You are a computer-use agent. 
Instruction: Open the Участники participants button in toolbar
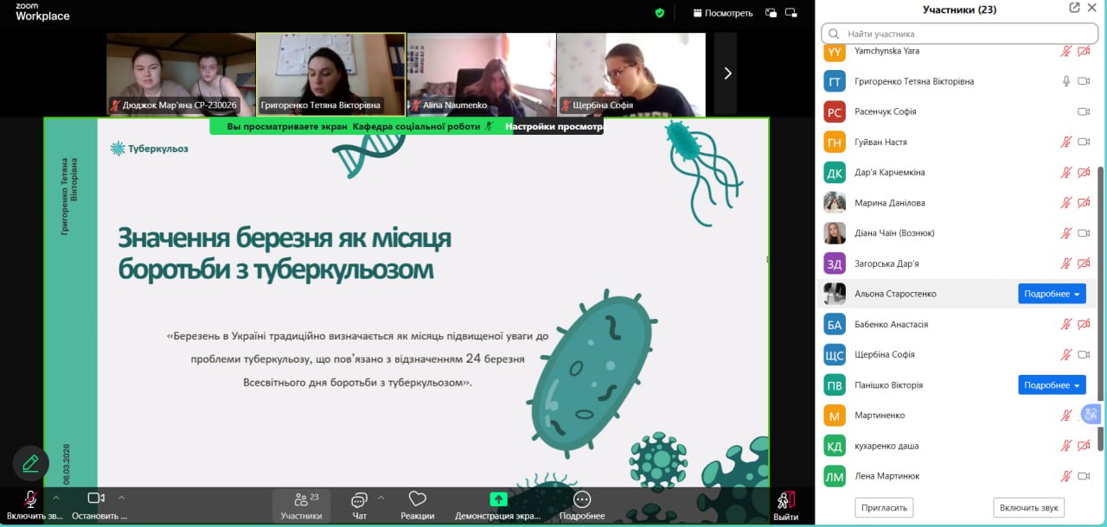(x=301, y=506)
